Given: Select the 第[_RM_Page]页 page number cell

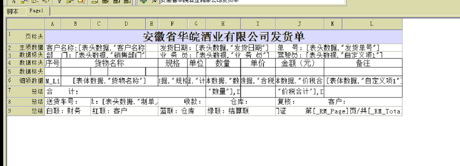Looking at the screenshot, I should (x=339, y=111).
